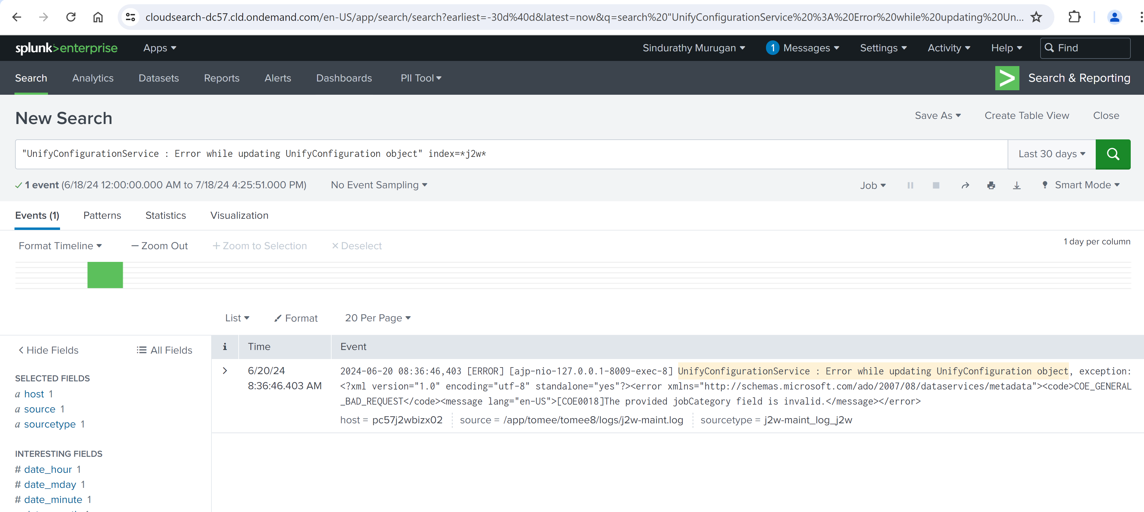Pause the search job
The image size is (1144, 512).
pos(910,185)
